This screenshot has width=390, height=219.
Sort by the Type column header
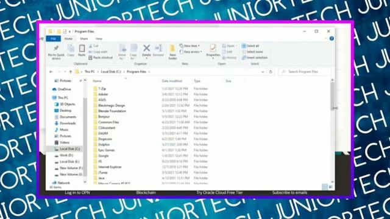coord(197,81)
